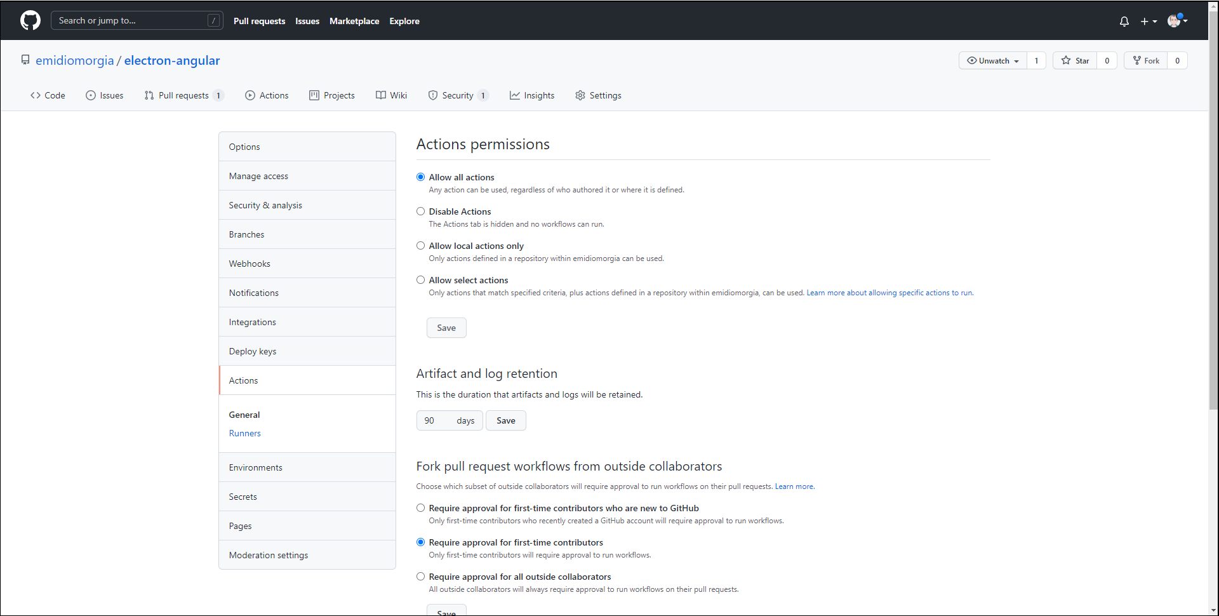Click the Settings gear icon
The height and width of the screenshot is (616, 1219).
(x=580, y=95)
